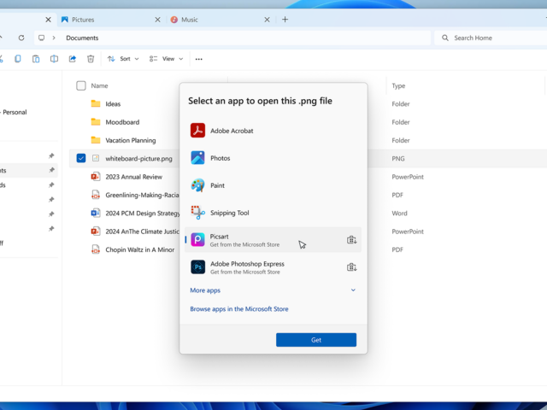
Task: Click the 2023 Annual Review PowerPoint icon
Action: pos(96,177)
